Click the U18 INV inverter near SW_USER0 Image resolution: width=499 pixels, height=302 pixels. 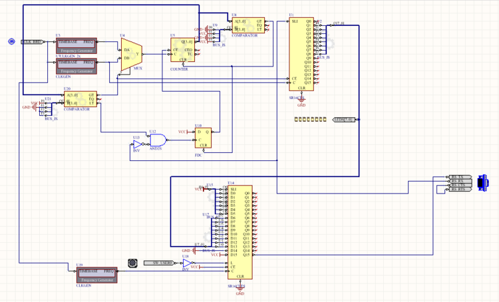pos(187,263)
